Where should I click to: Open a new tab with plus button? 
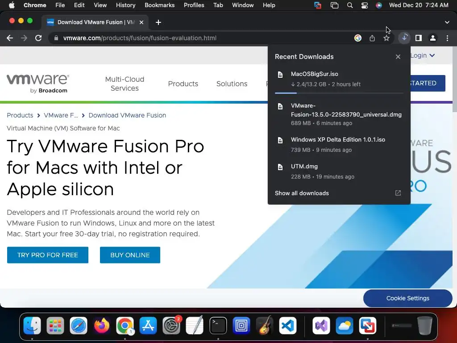pos(158,22)
